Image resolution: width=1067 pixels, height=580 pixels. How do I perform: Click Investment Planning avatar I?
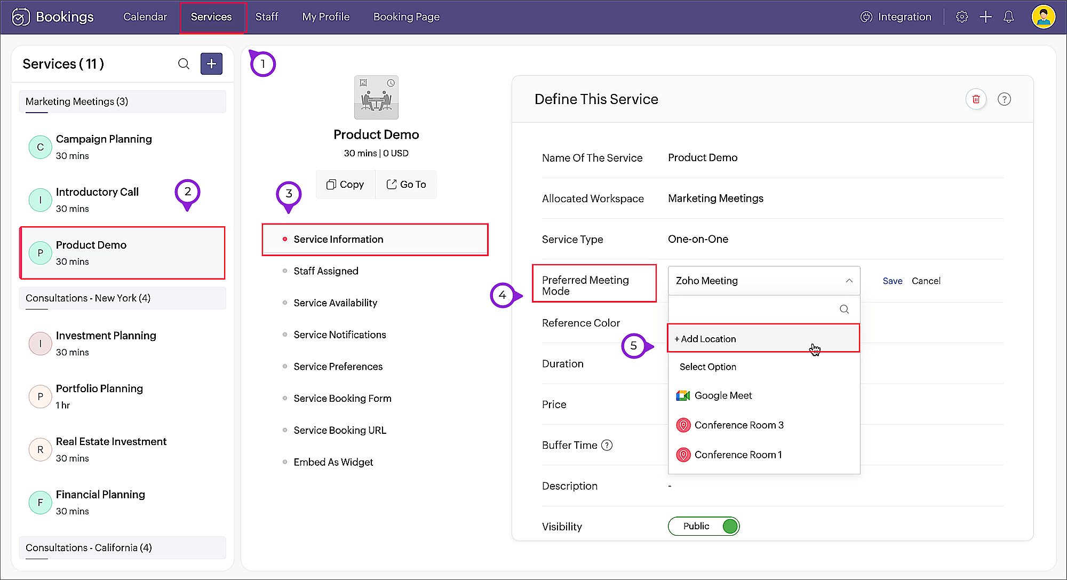coord(40,344)
